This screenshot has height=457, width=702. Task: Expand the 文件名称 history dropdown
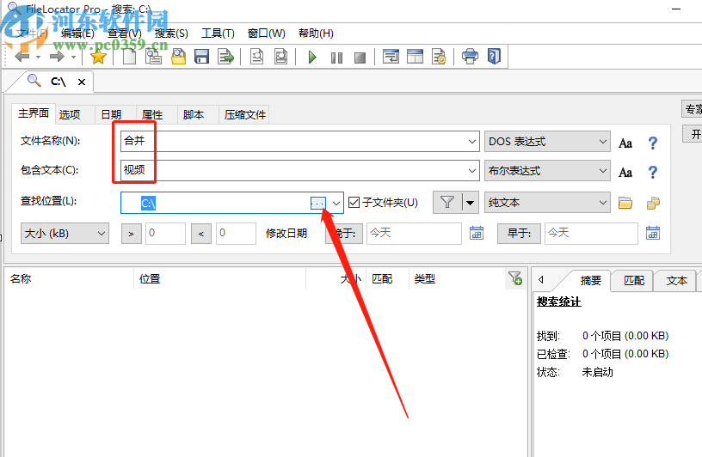pos(472,141)
